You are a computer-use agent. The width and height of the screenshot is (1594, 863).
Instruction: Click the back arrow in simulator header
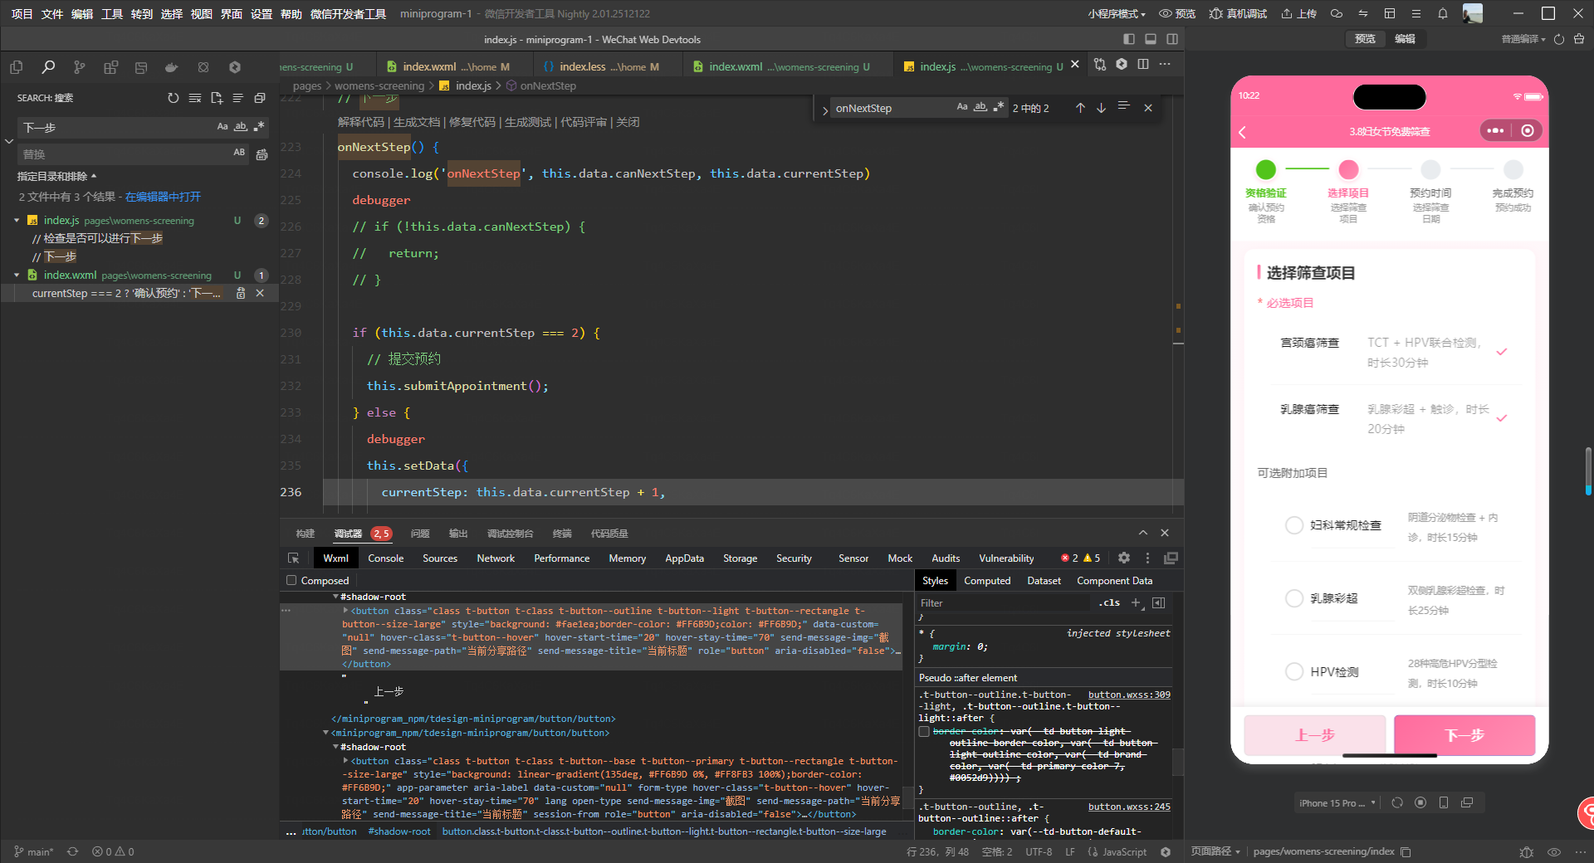coord(1243,132)
